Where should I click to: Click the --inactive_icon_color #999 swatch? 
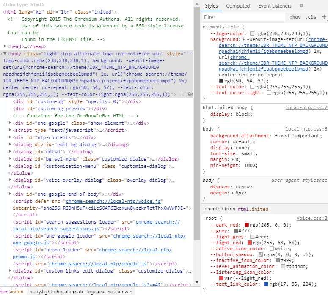pyautogui.click(x=278, y=260)
